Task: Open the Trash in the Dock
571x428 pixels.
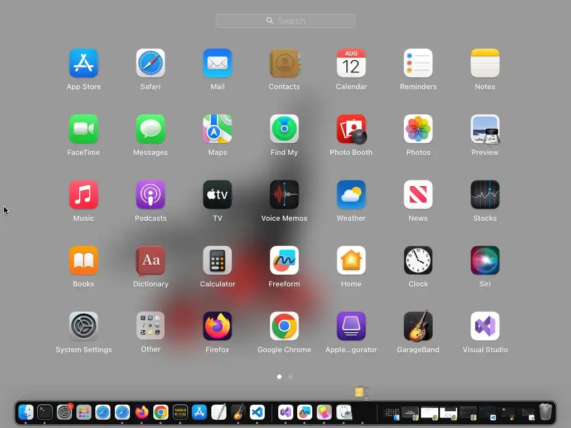Action: tap(545, 412)
